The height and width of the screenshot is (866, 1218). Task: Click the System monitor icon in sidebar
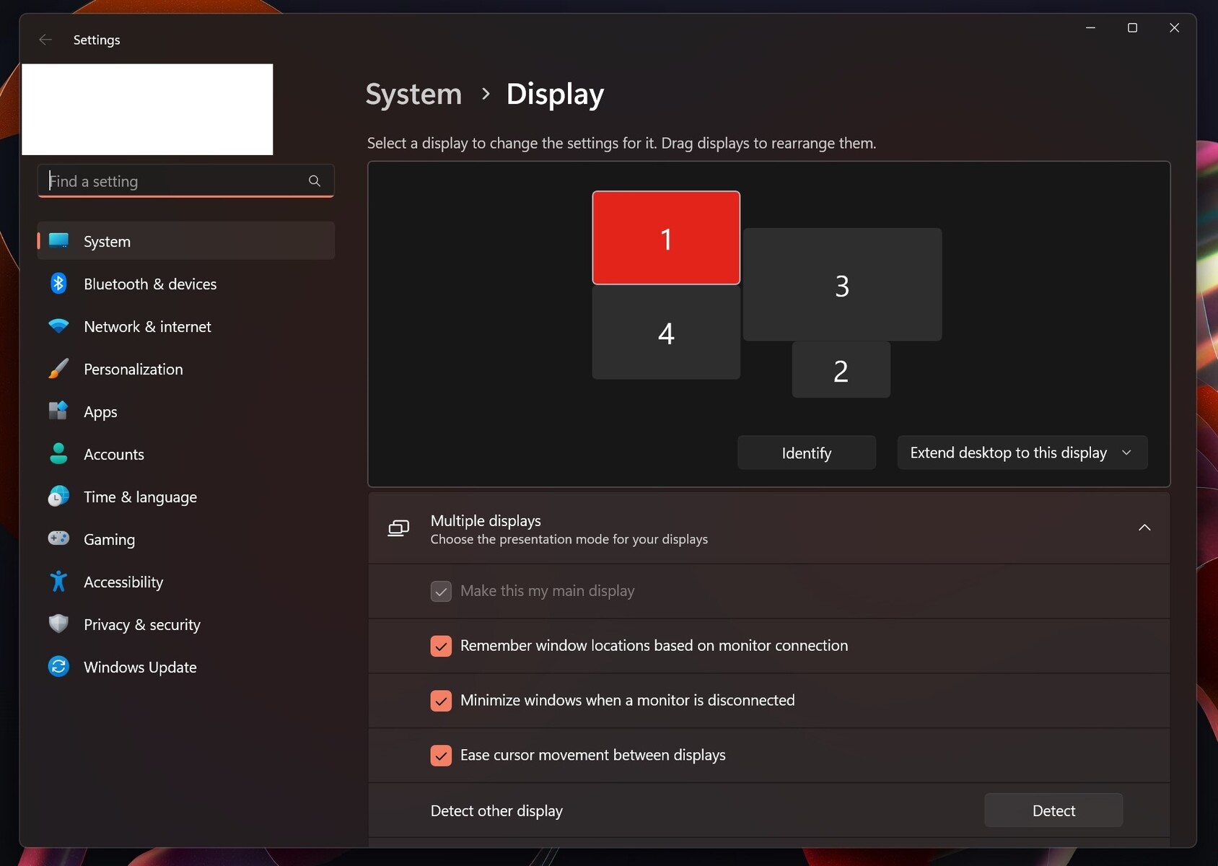58,240
